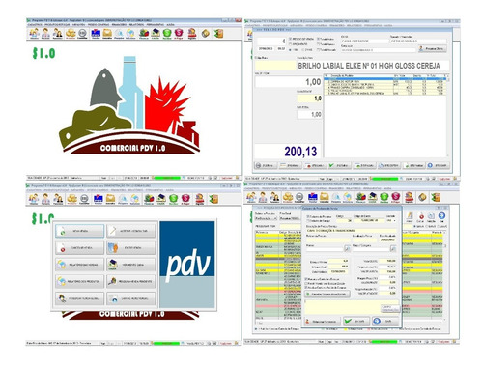The width and height of the screenshot is (483, 365).
Task: Open the colorful books stock icon in top-left window toolbar
Action: click(x=144, y=33)
